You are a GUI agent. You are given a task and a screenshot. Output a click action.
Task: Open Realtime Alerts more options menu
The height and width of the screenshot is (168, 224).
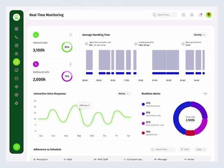205,94
